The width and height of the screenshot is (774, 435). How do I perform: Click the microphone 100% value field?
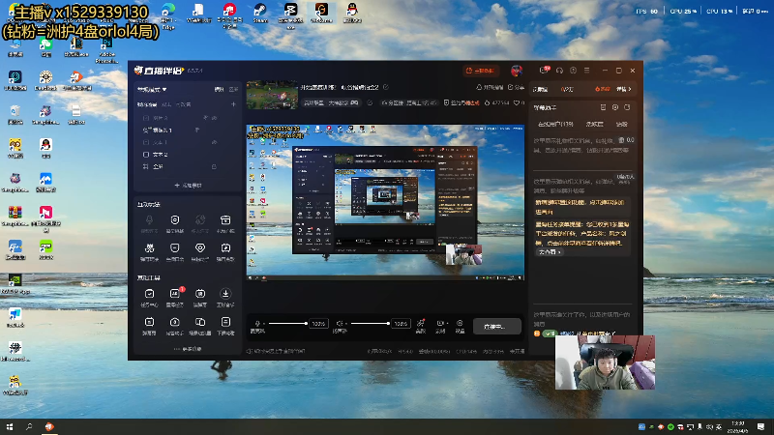coord(318,324)
